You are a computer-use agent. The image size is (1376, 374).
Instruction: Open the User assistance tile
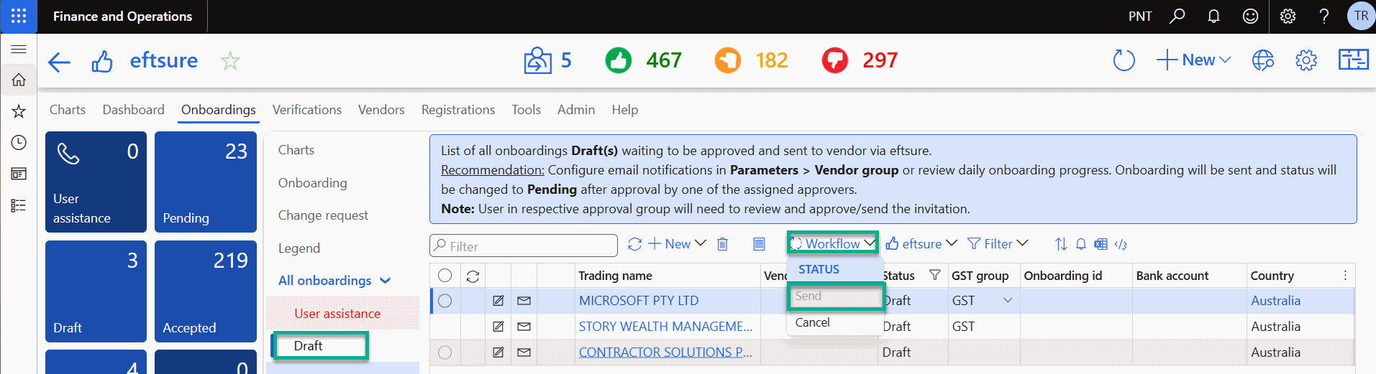(x=96, y=182)
